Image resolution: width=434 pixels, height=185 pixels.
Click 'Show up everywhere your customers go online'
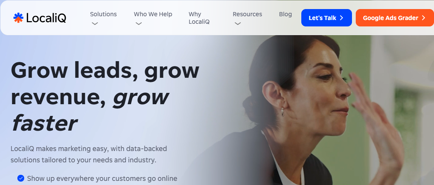pyautogui.click(x=102, y=178)
